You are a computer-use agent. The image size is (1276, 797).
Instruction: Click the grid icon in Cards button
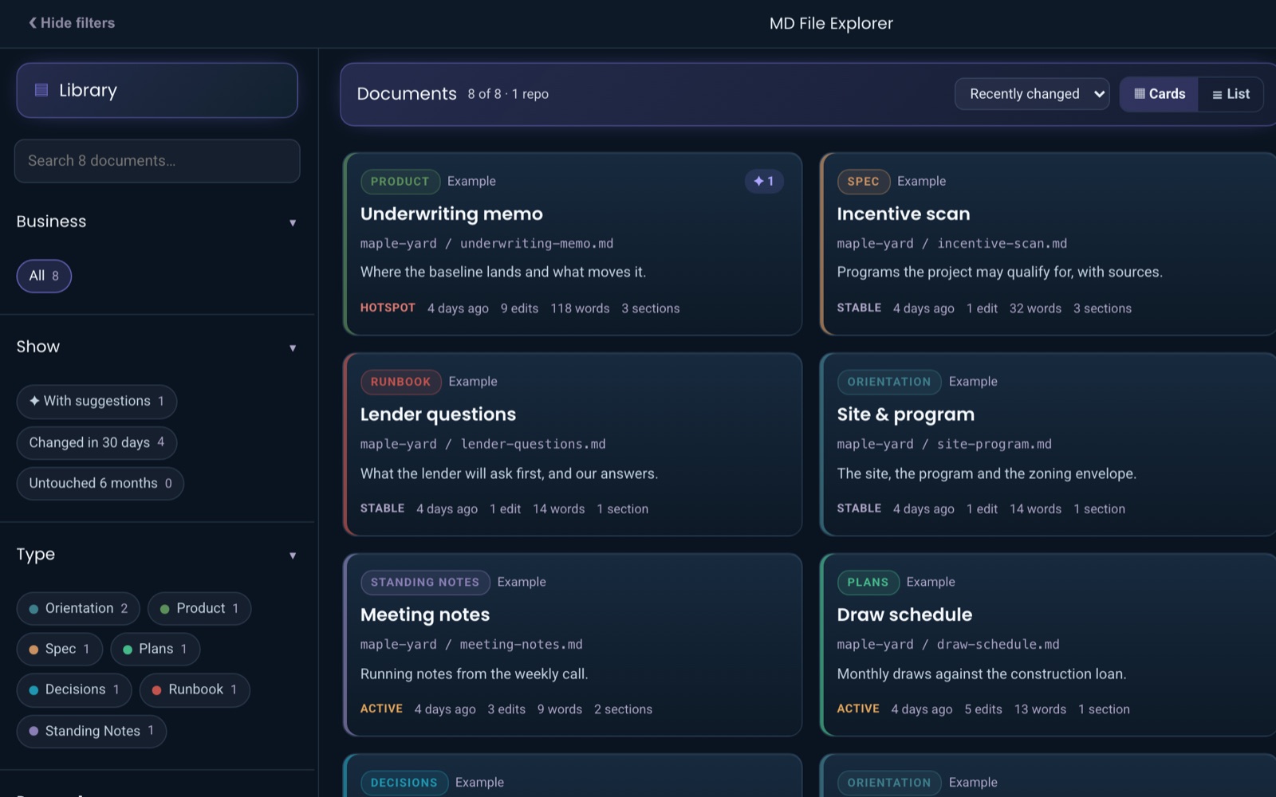pos(1140,94)
